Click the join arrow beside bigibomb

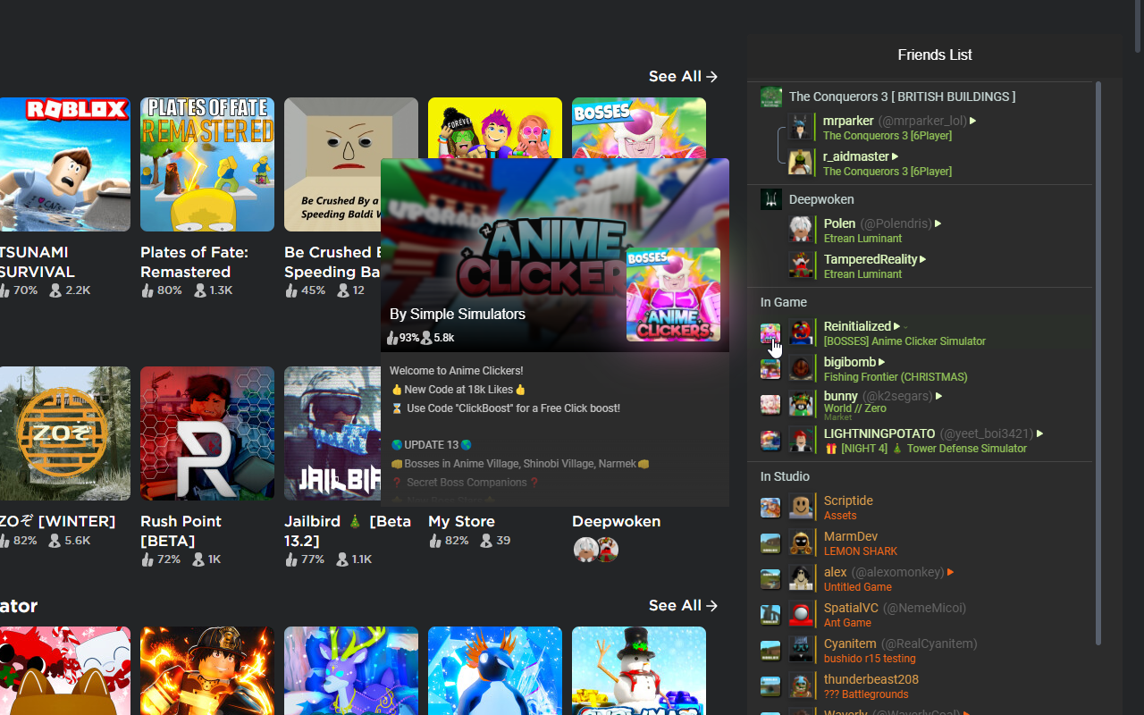point(881,362)
